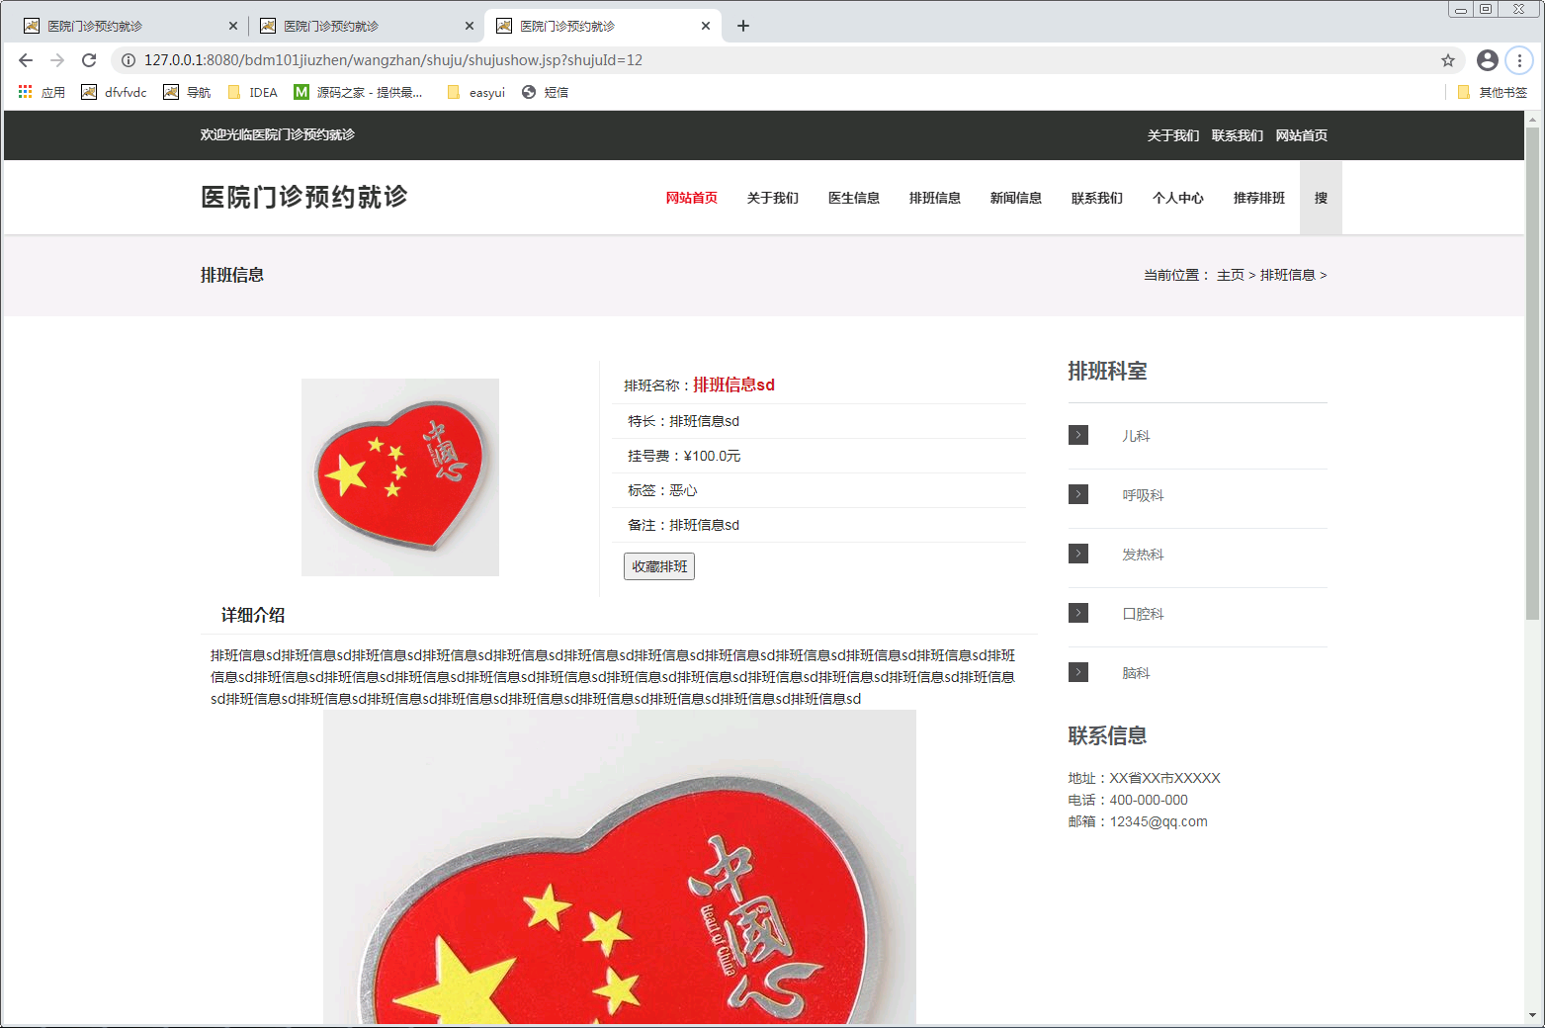Open the Chrome three-dot menu
This screenshot has width=1545, height=1028.
click(x=1519, y=60)
